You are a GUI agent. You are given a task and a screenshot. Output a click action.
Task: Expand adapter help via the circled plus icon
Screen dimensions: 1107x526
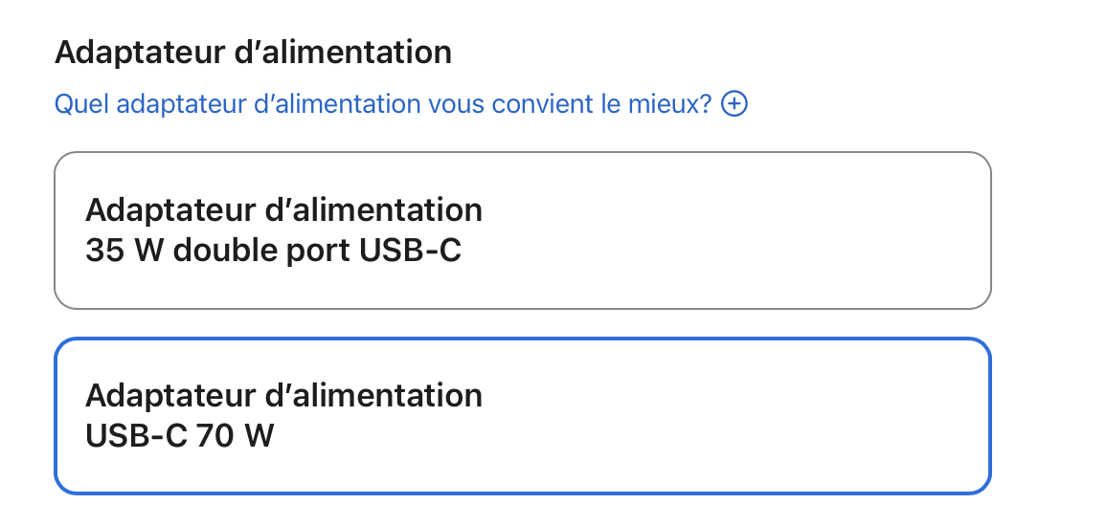(734, 103)
